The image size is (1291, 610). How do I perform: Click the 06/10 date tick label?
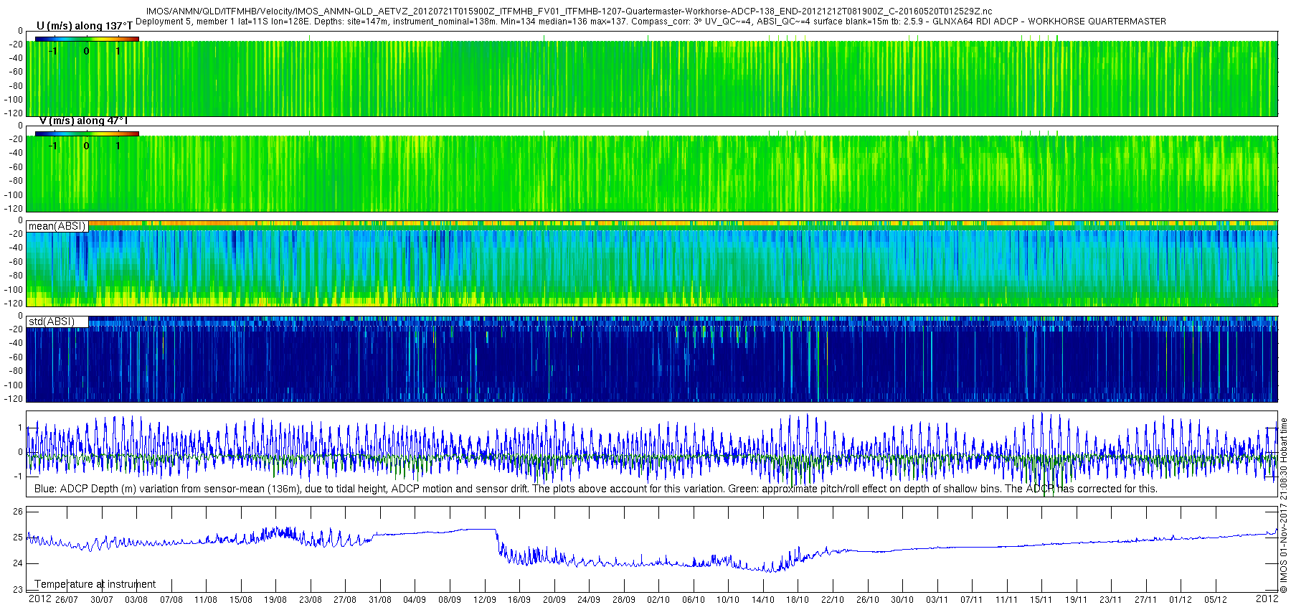[693, 600]
